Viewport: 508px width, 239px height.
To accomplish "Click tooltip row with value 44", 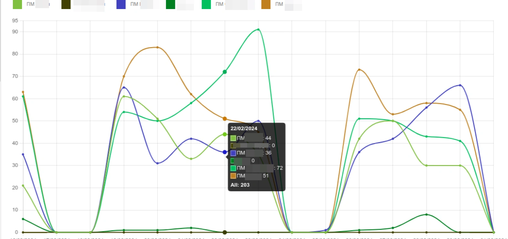I will (251, 138).
